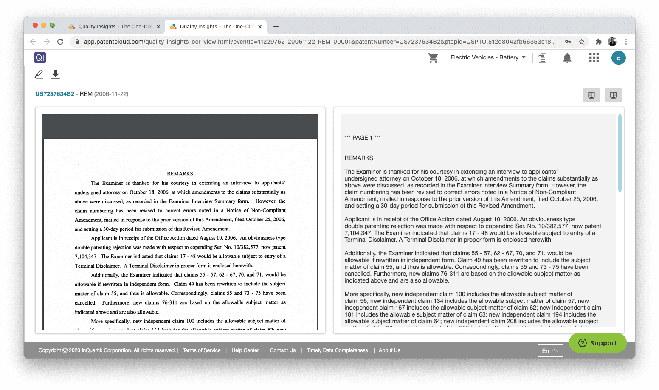
Task: Click the export document icon
Action: 542,58
